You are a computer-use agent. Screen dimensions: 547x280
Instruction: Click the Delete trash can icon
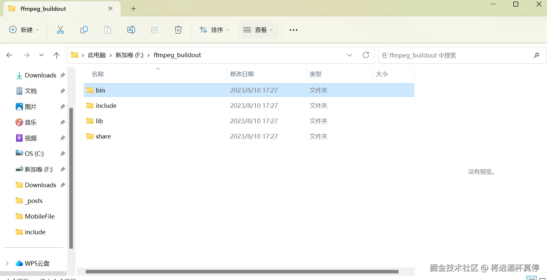point(178,30)
